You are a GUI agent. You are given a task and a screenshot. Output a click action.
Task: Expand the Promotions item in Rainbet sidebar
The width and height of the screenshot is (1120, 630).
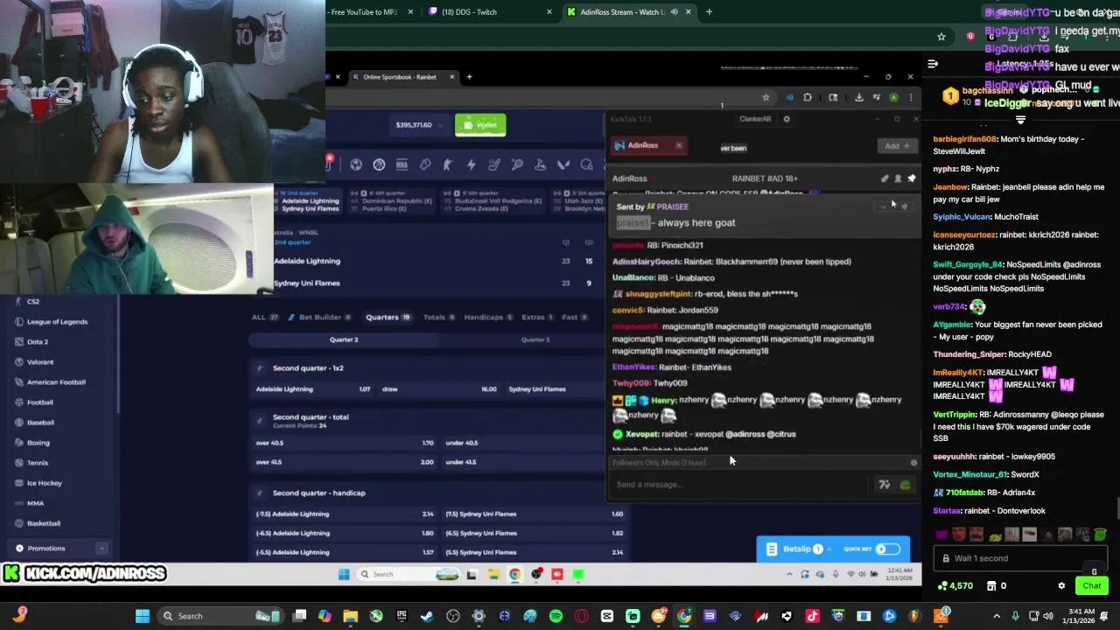[x=101, y=549]
